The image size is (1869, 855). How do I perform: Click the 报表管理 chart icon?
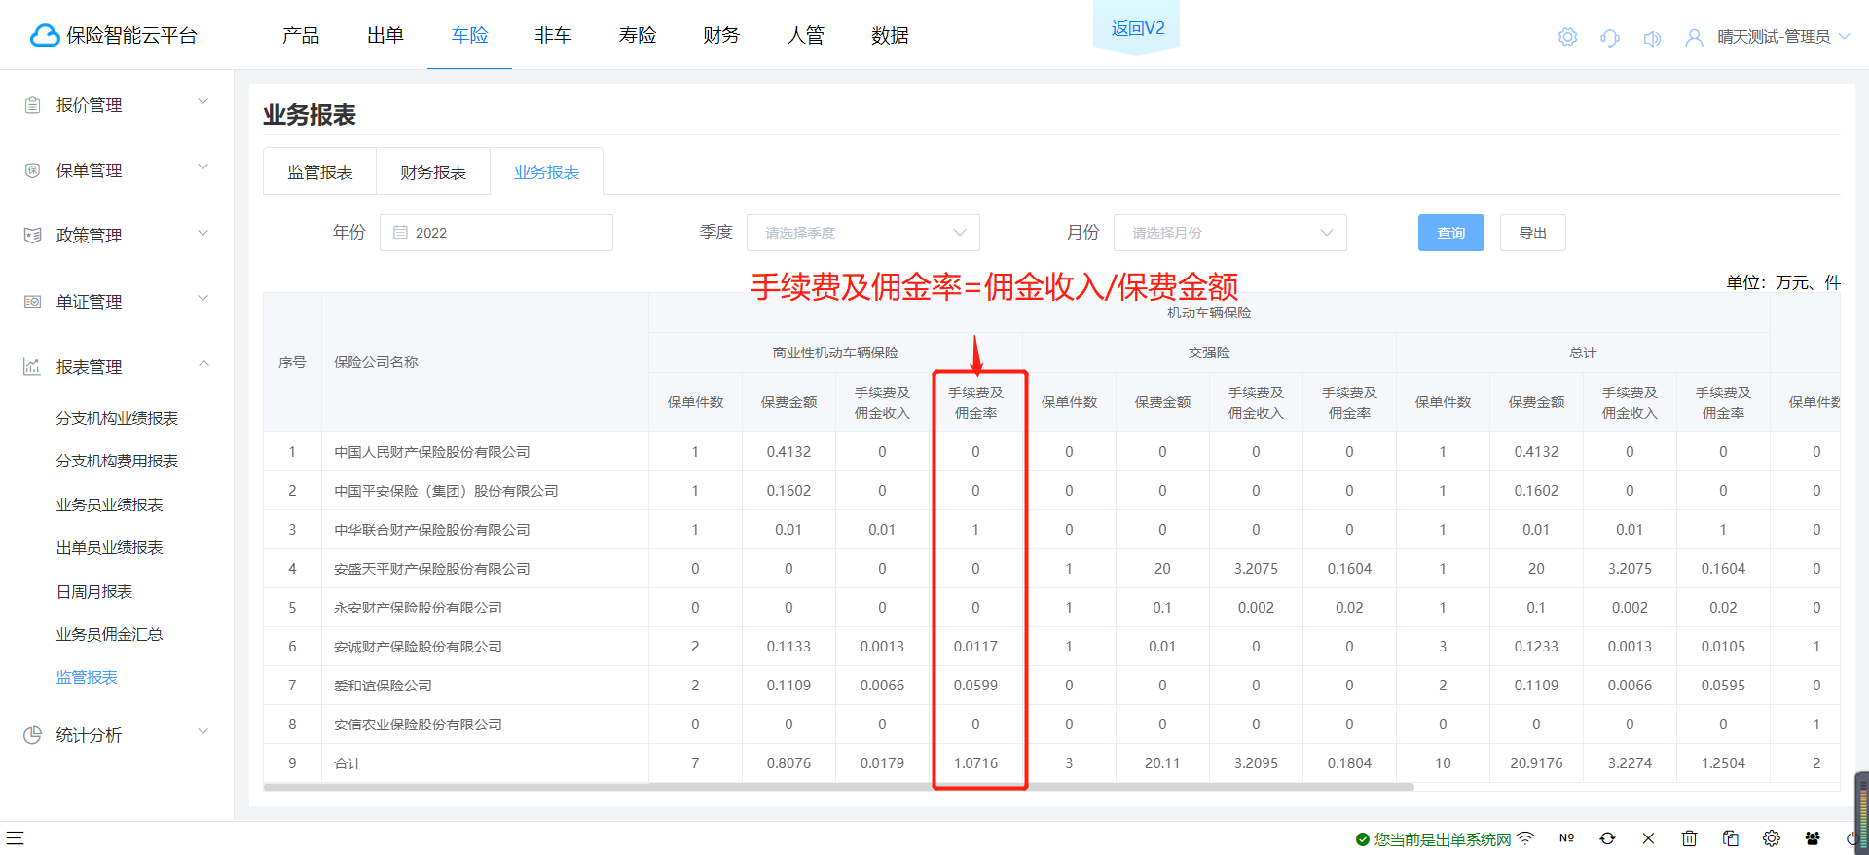pyautogui.click(x=32, y=366)
